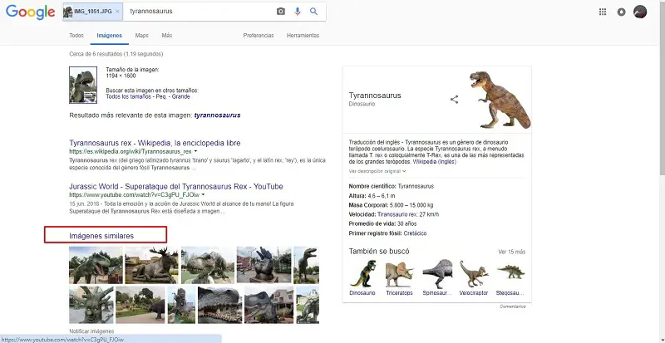This screenshot has height=343, width=665.
Task: Open the T-rex open jaws close-up thumbnail
Action: click(x=219, y=305)
